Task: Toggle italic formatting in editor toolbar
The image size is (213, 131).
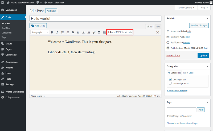Action: [x=57, y=32]
